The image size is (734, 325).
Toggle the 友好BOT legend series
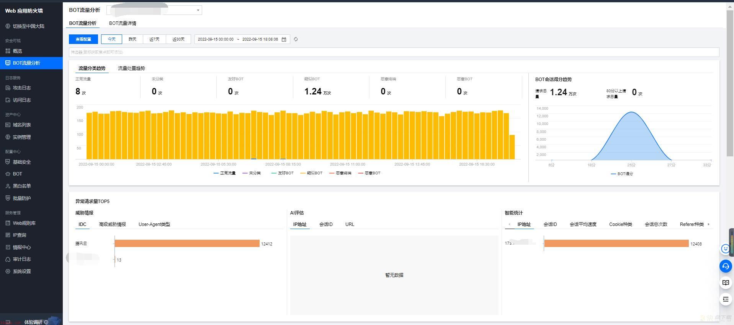(282, 173)
